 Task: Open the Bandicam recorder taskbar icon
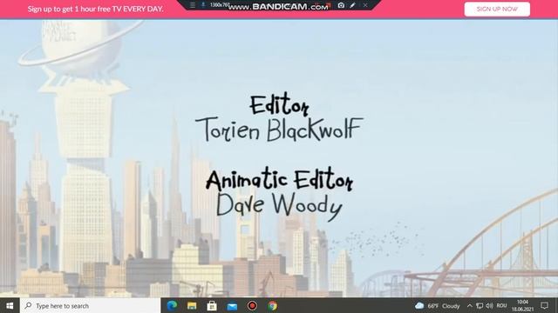click(x=252, y=305)
